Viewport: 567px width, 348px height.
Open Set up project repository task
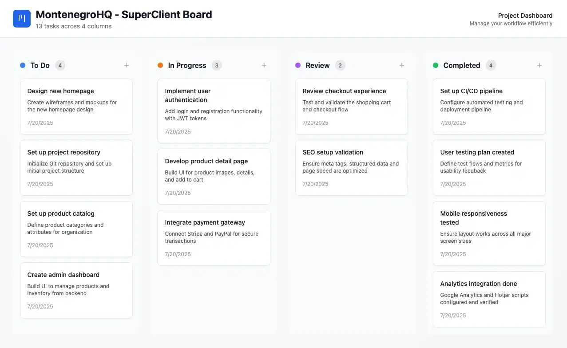click(76, 168)
